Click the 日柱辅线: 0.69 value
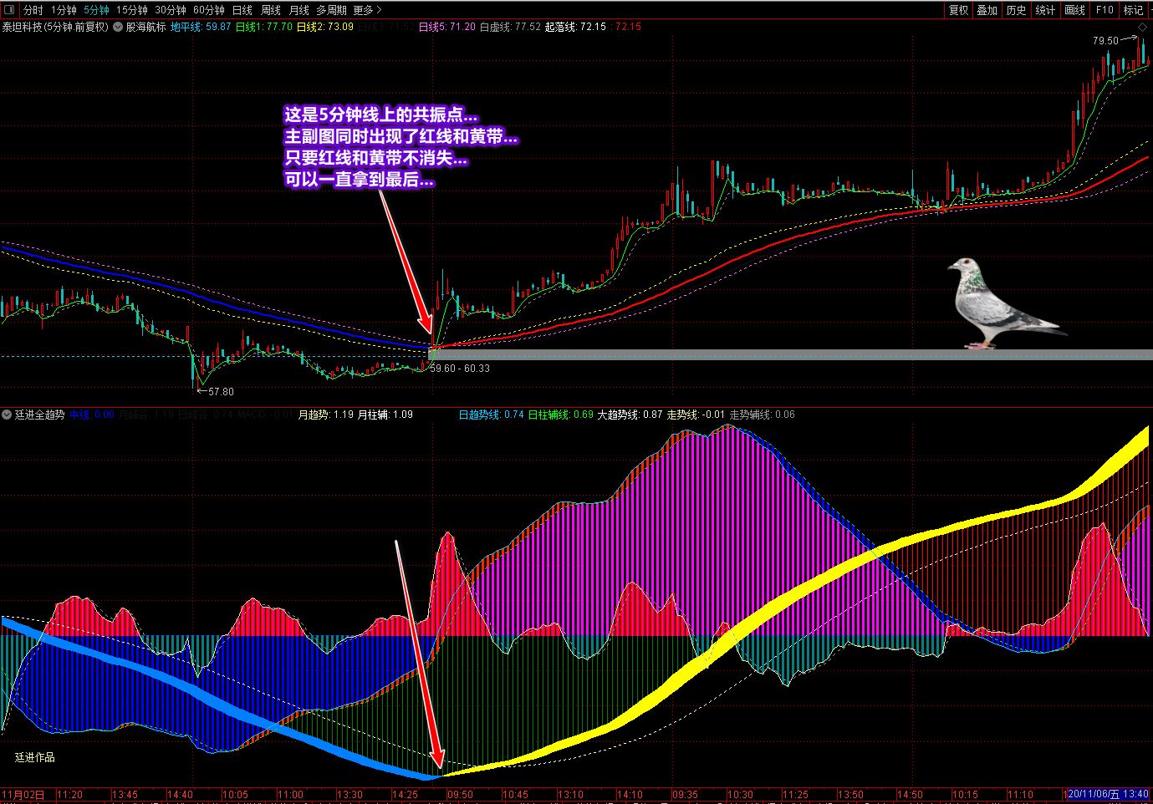Image resolution: width=1153 pixels, height=804 pixels. point(561,415)
